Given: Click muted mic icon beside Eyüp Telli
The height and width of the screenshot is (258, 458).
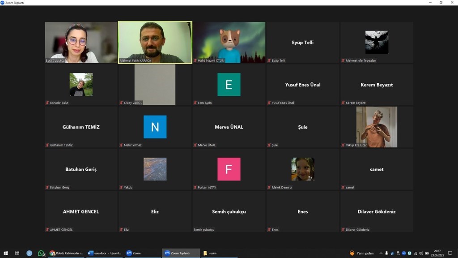Looking at the screenshot, I should click(269, 60).
